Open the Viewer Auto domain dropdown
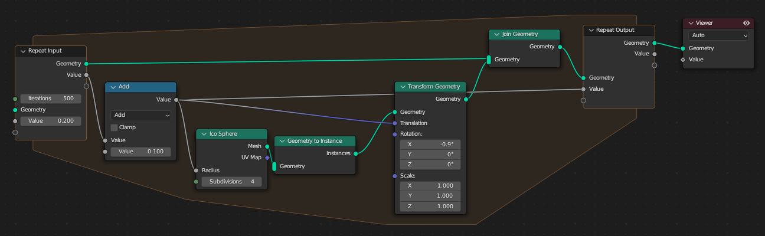Screen dimensions: 765x236 click(718, 35)
